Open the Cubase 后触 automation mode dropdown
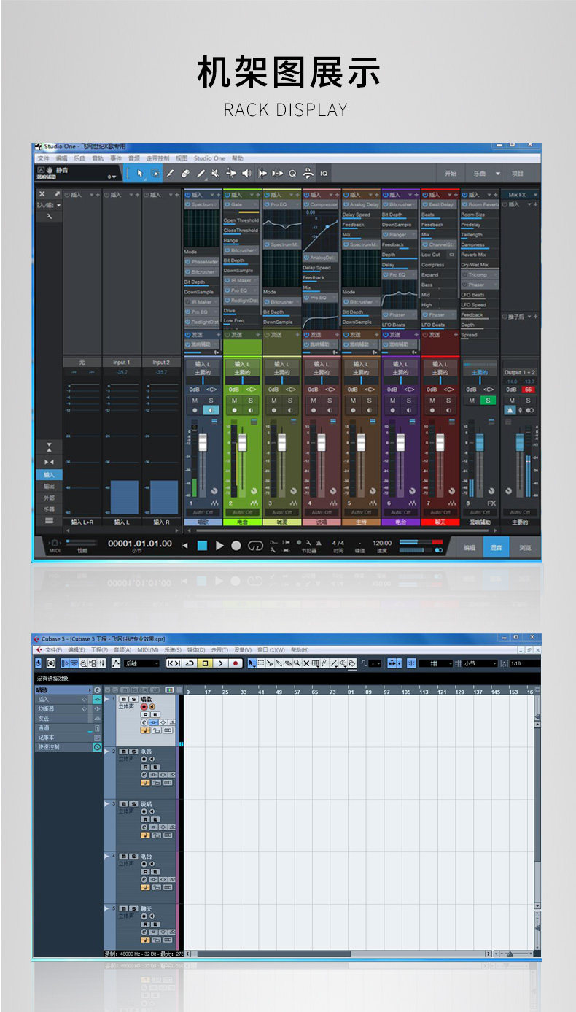The image size is (576, 1012). 141,663
